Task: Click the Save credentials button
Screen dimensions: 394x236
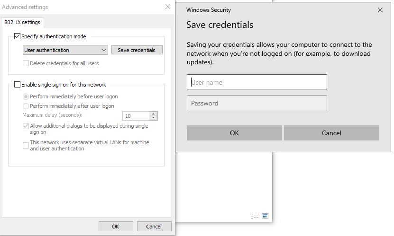Action: (x=137, y=50)
